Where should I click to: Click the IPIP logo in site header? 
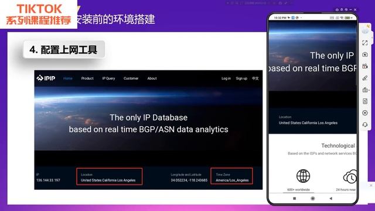[46, 78]
